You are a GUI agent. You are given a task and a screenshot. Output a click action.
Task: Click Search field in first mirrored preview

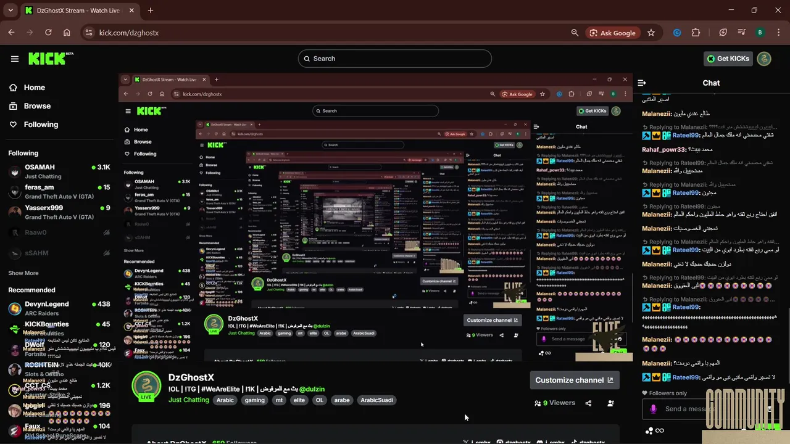pos(375,111)
